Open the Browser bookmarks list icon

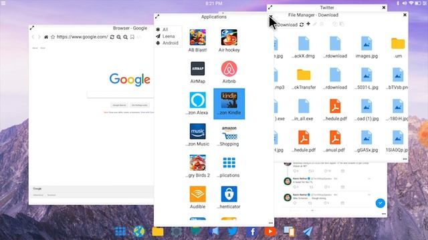tap(132, 37)
